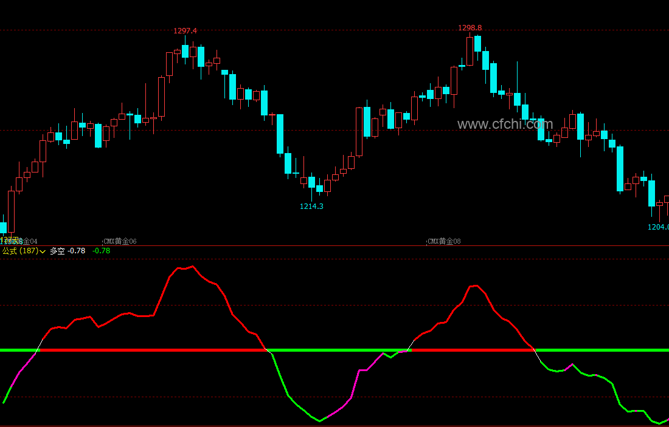Select the 1298.8 high price label
The height and width of the screenshot is (427, 669).
click(470, 28)
